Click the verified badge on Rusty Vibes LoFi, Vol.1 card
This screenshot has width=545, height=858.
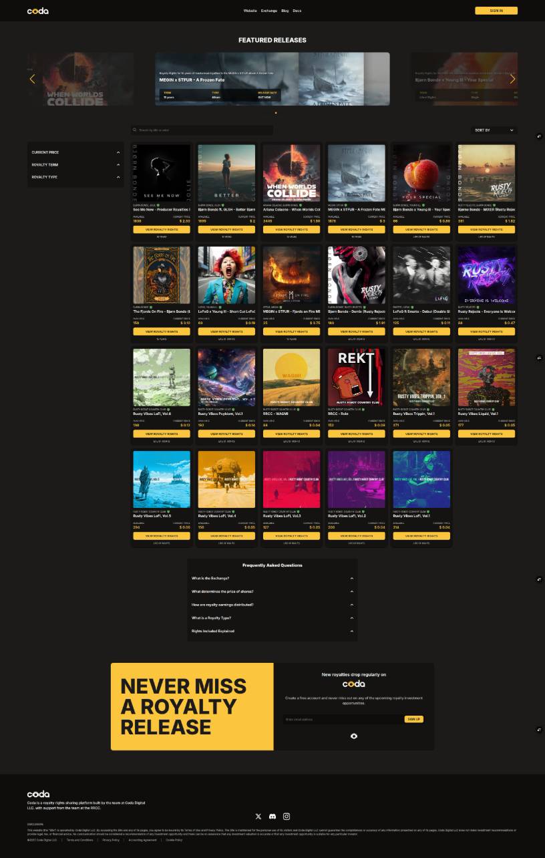[x=428, y=512]
